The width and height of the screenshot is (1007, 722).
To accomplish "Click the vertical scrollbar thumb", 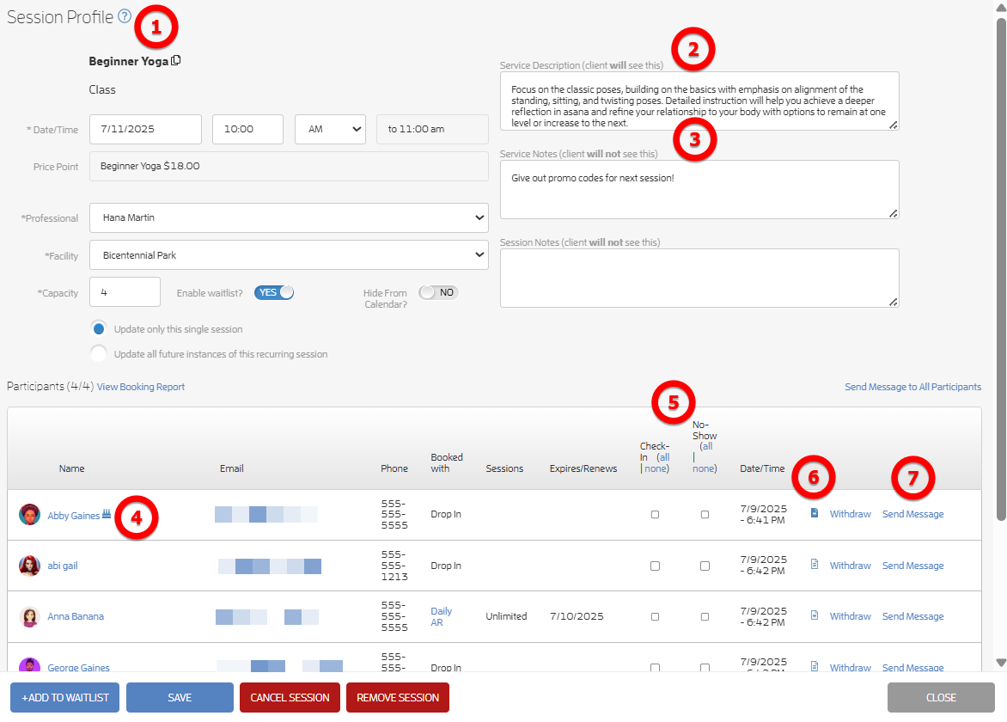I will tap(1001, 270).
